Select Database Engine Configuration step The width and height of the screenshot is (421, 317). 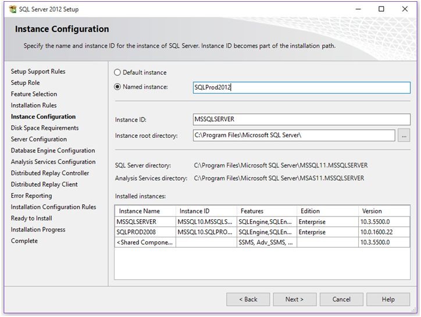[x=53, y=151]
